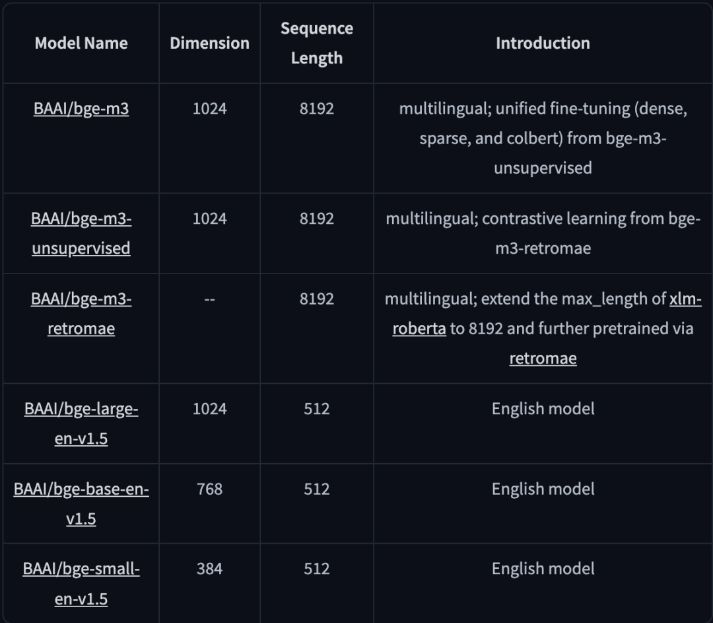Click the Introduction column header
Image resolution: width=713 pixels, height=623 pixels.
tap(543, 43)
